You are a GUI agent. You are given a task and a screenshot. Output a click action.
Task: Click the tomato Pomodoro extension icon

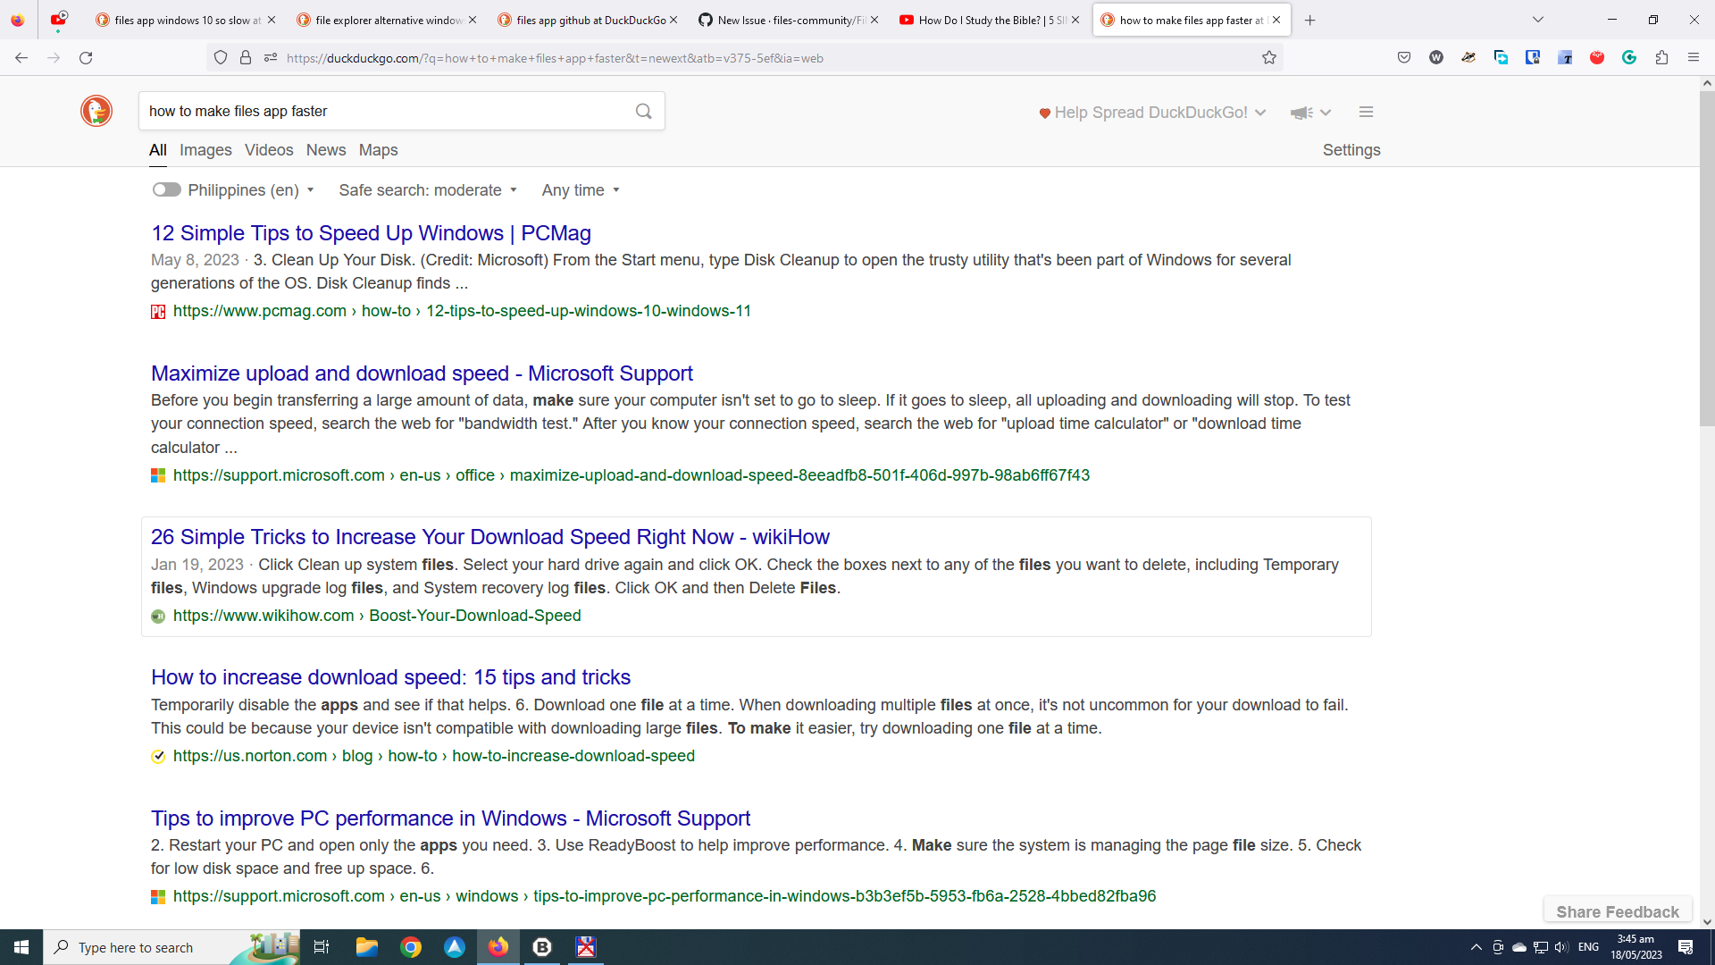click(x=1598, y=57)
